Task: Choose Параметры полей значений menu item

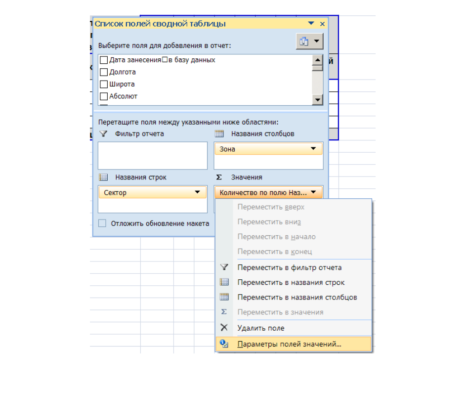Action: coord(289,344)
